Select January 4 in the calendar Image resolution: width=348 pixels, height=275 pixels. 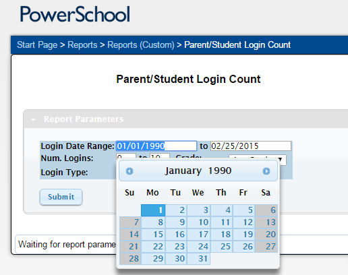pyautogui.click(x=221, y=210)
